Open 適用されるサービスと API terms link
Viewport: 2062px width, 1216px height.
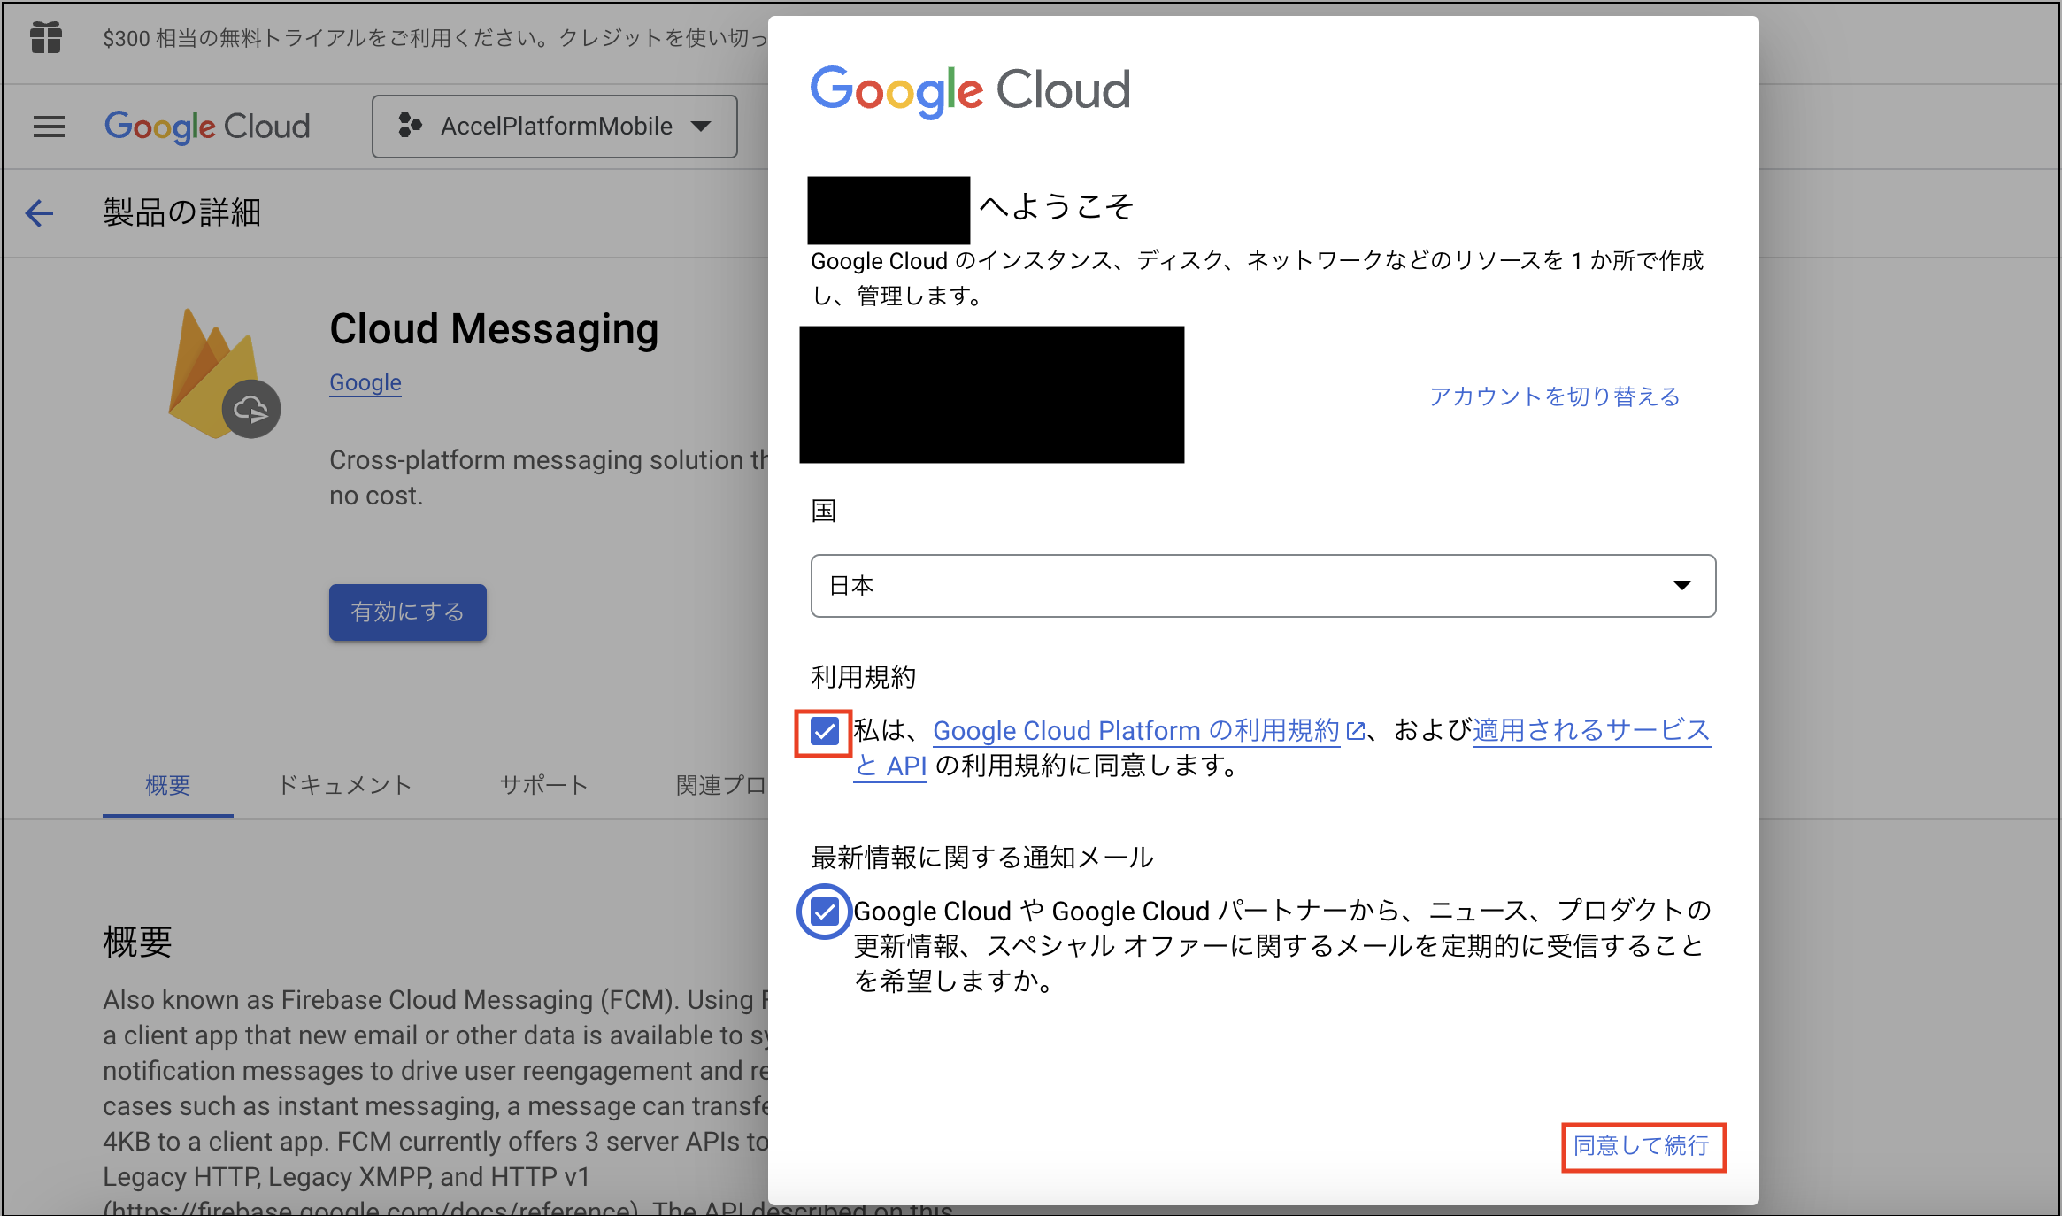[1591, 731]
